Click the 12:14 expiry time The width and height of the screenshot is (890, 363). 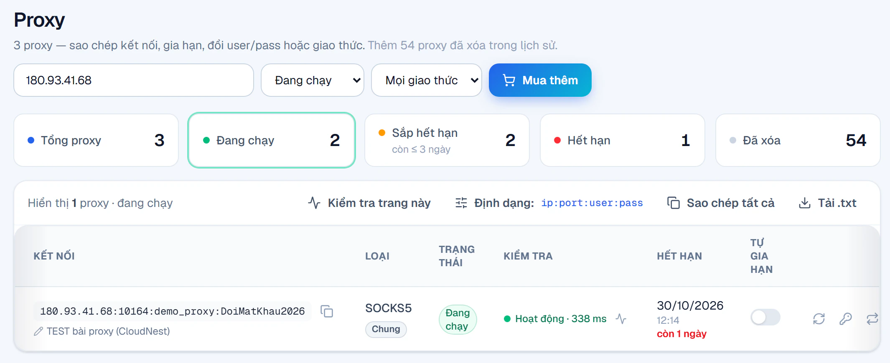tap(668, 320)
